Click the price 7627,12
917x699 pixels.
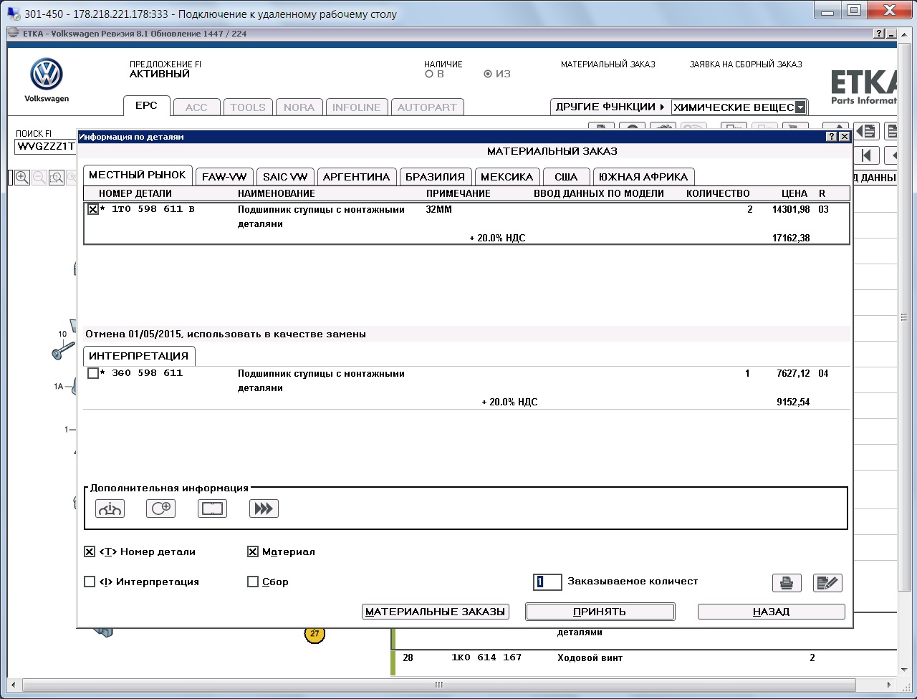794,374
